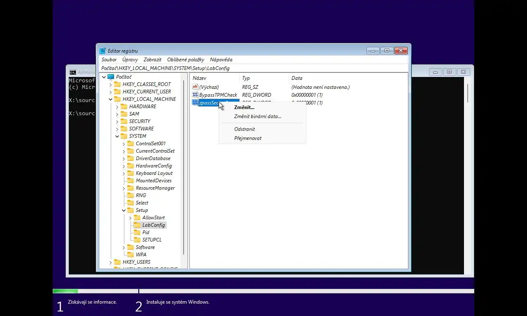Image resolution: width=527 pixels, height=316 pixels.
Task: Open the Oblíbené položky menu
Action: point(186,60)
